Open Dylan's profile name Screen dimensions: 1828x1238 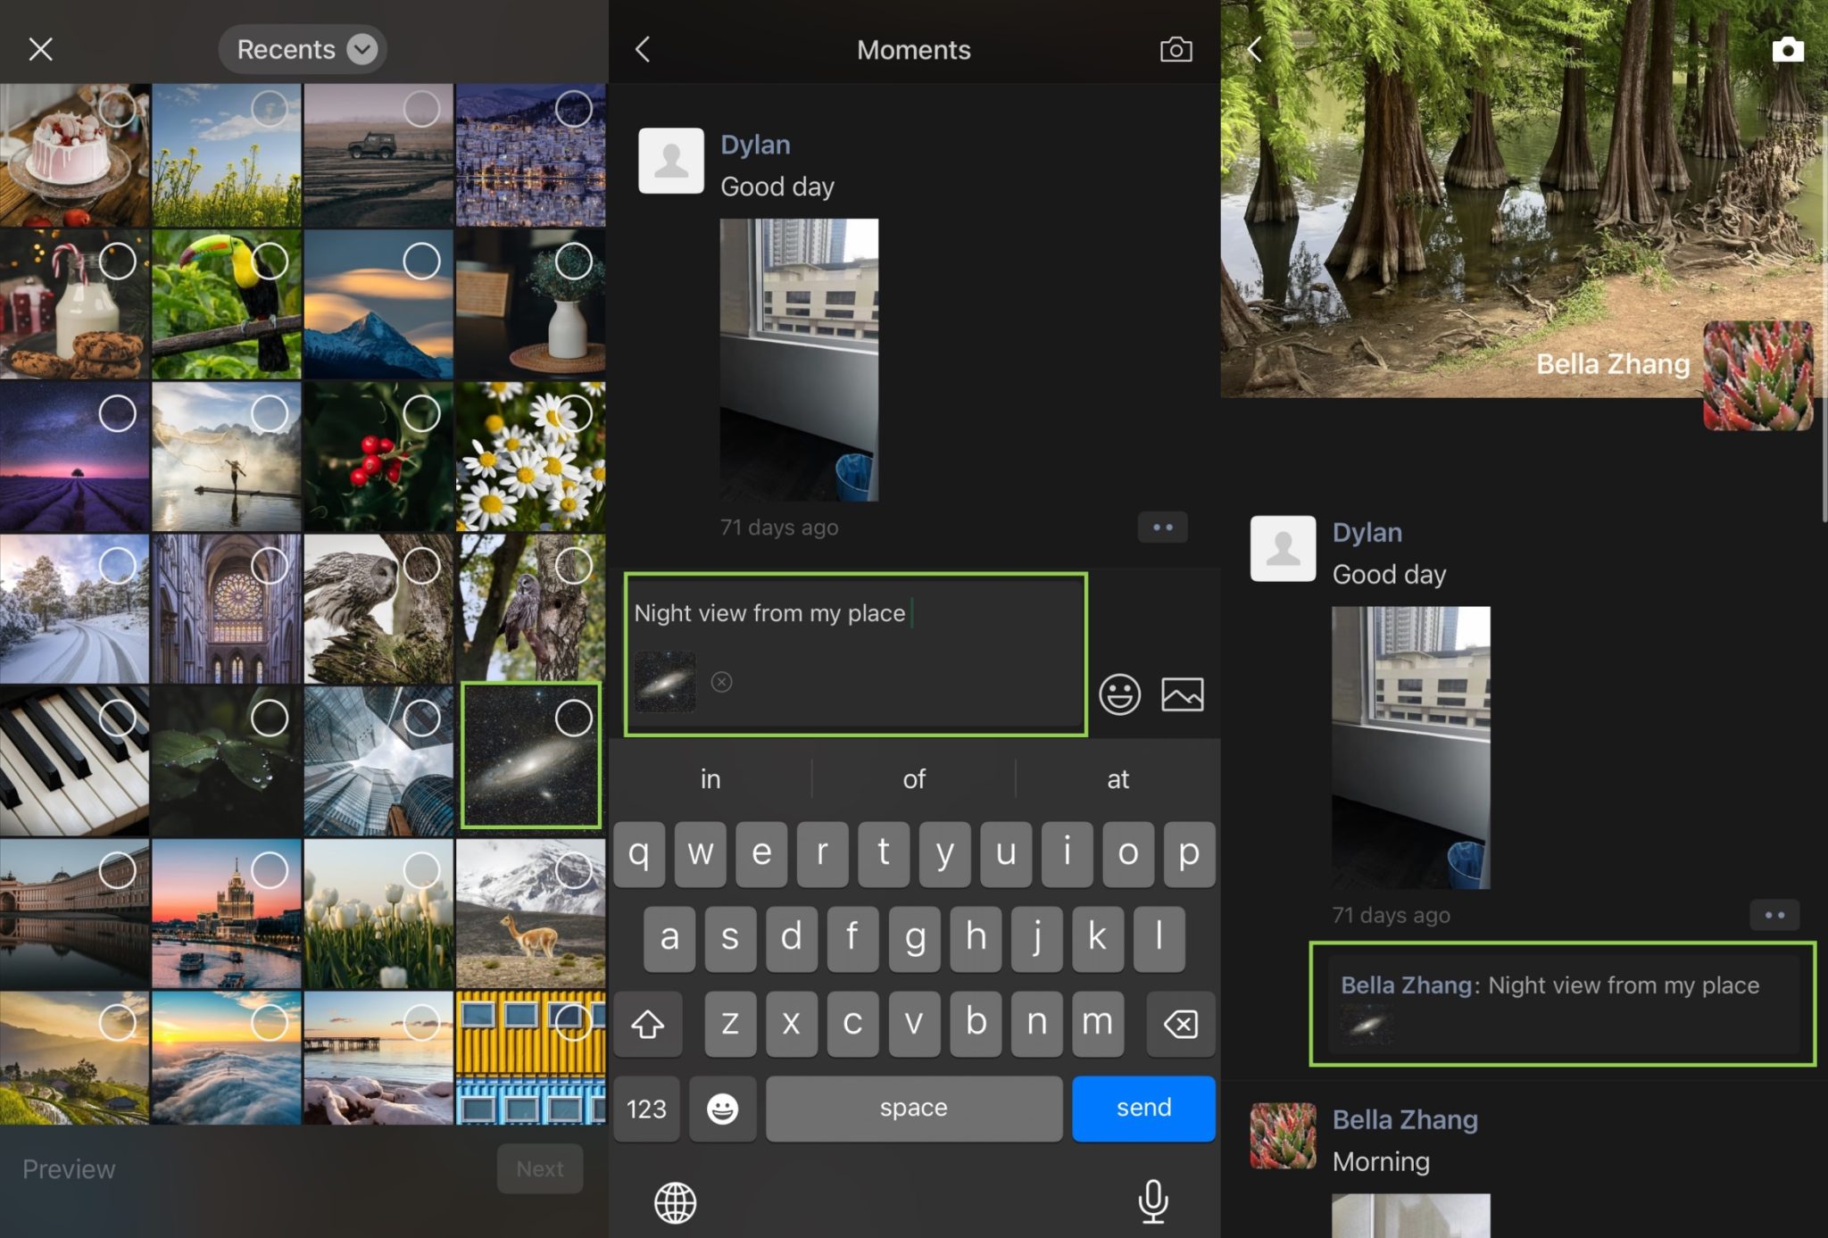756,144
